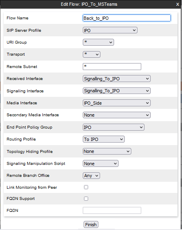The height and width of the screenshot is (230, 182).
Task: Open the Transport dropdown
Action: (91, 54)
